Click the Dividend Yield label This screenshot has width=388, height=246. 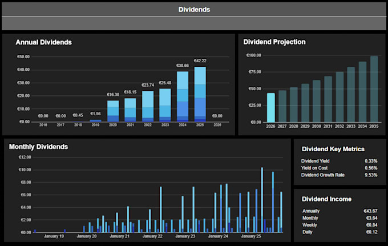315,161
